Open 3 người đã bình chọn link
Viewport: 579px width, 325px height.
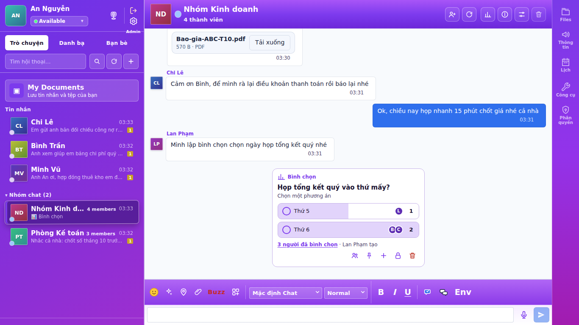tap(307, 245)
